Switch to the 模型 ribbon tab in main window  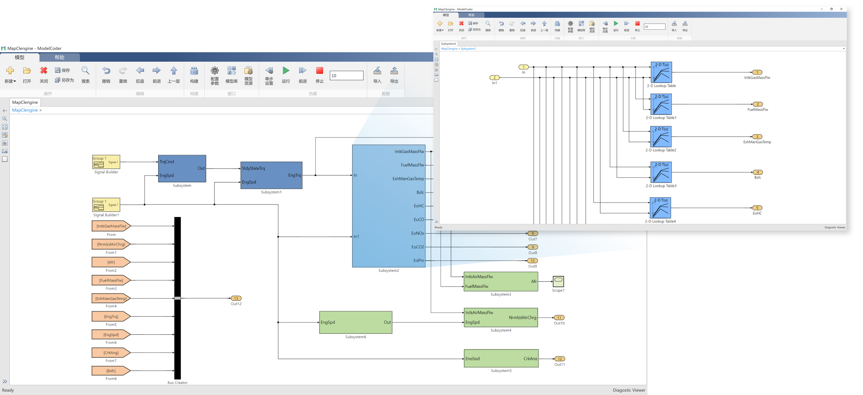[x=20, y=57]
